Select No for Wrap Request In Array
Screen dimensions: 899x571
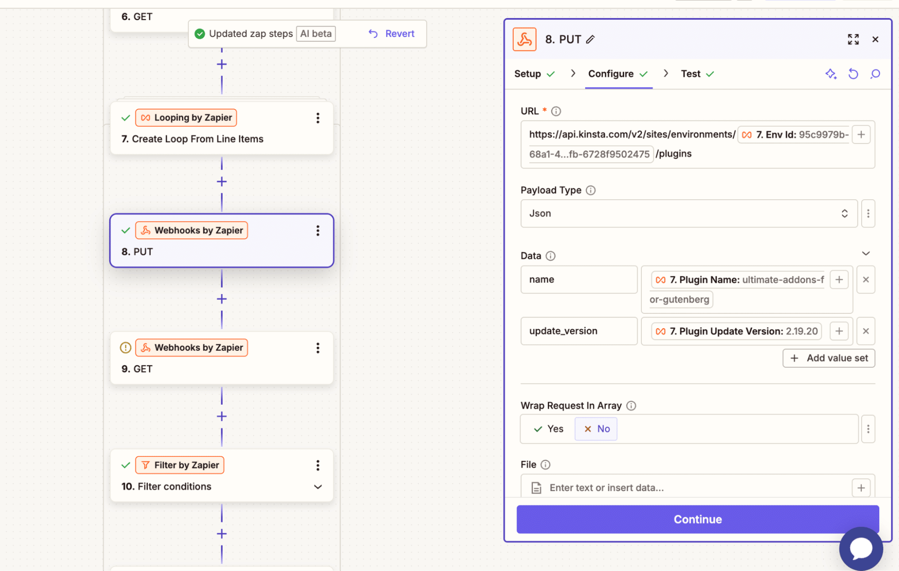click(x=595, y=428)
